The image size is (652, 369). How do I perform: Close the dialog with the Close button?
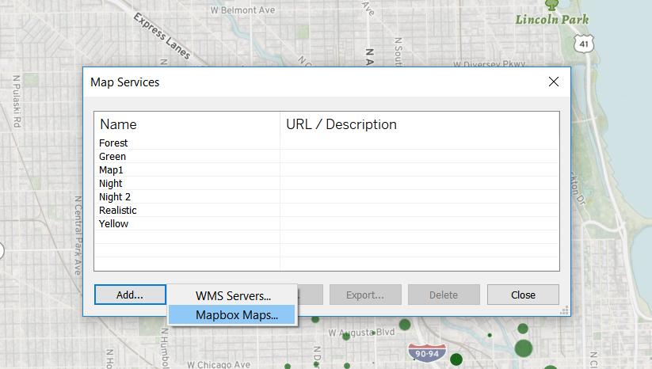pos(523,295)
